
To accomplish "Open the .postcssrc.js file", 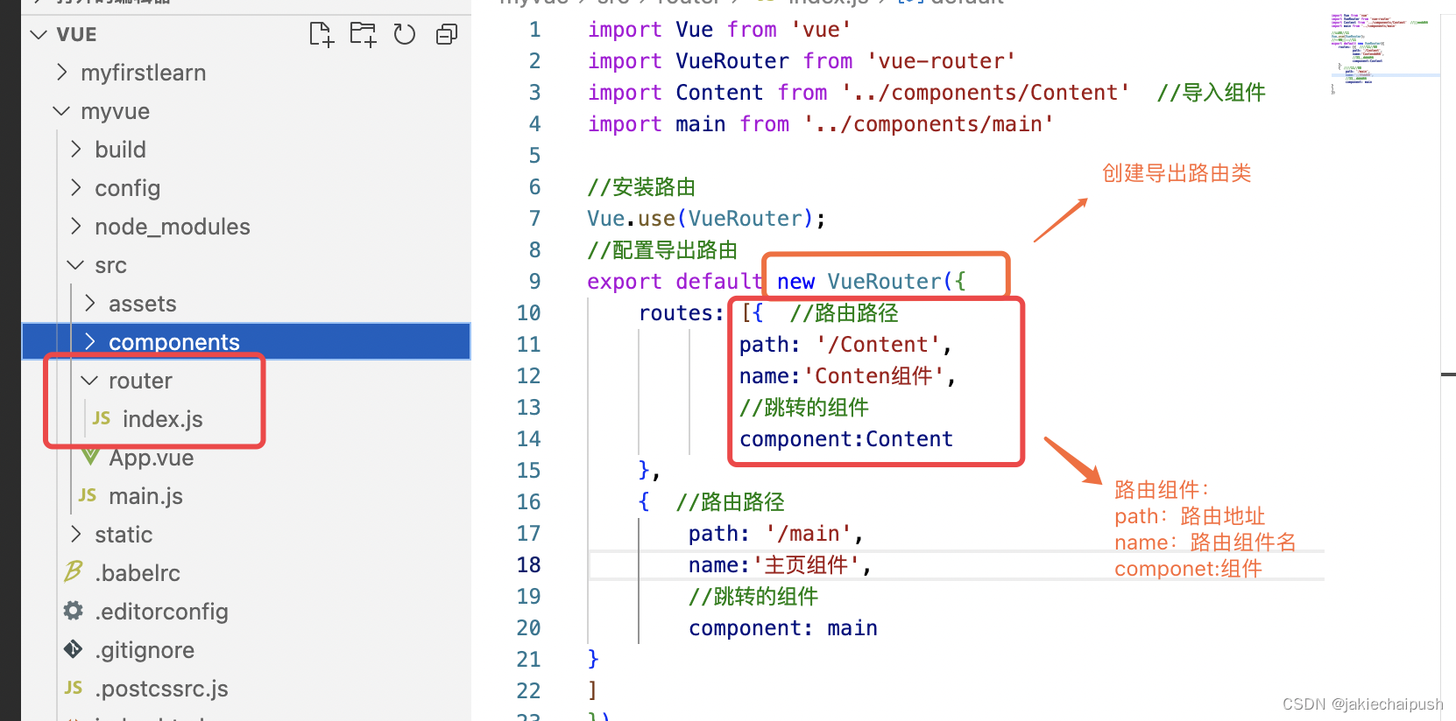I will coord(161,689).
